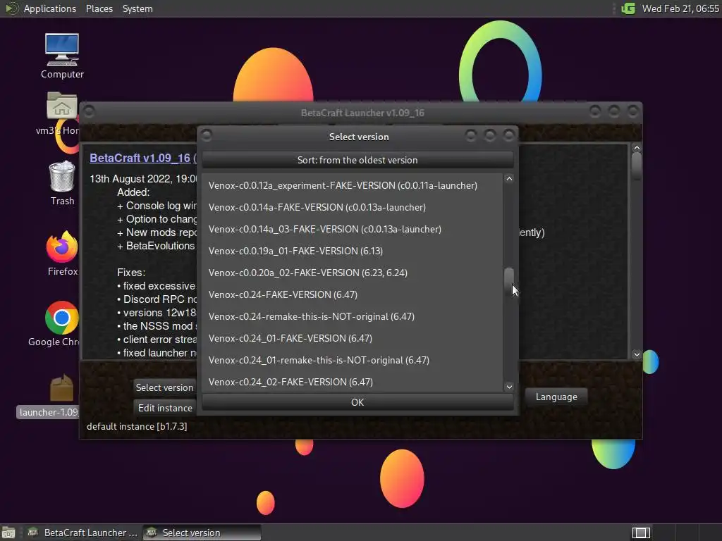Image resolution: width=722 pixels, height=541 pixels.
Task: Confirm selection with OK button
Action: point(357,402)
